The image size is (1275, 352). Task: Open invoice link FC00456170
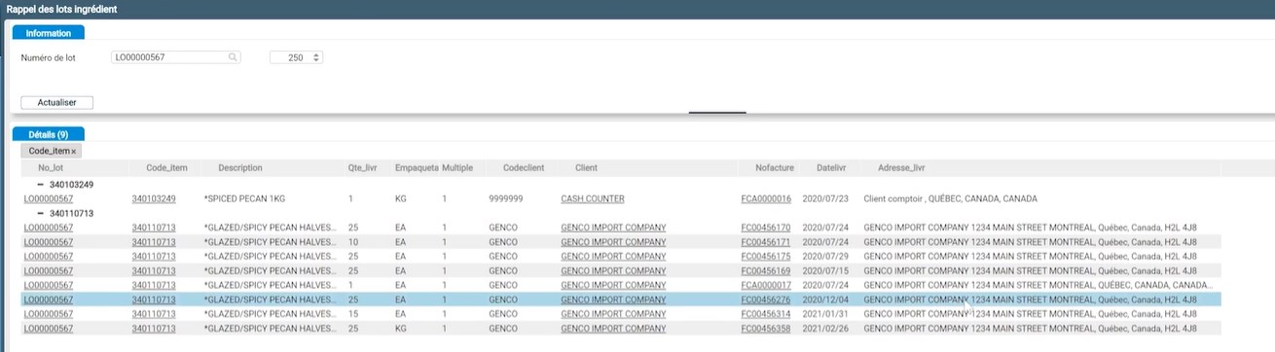tap(766, 228)
